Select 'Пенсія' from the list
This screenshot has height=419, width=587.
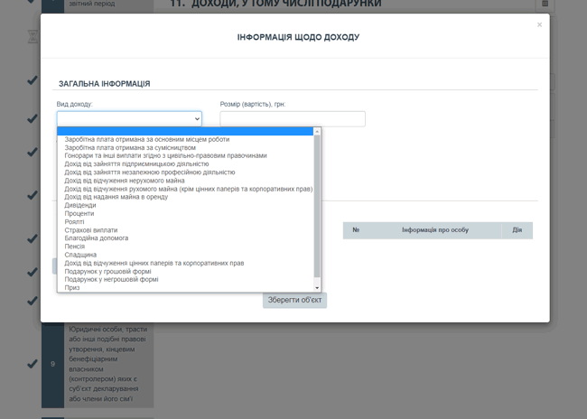click(x=76, y=247)
